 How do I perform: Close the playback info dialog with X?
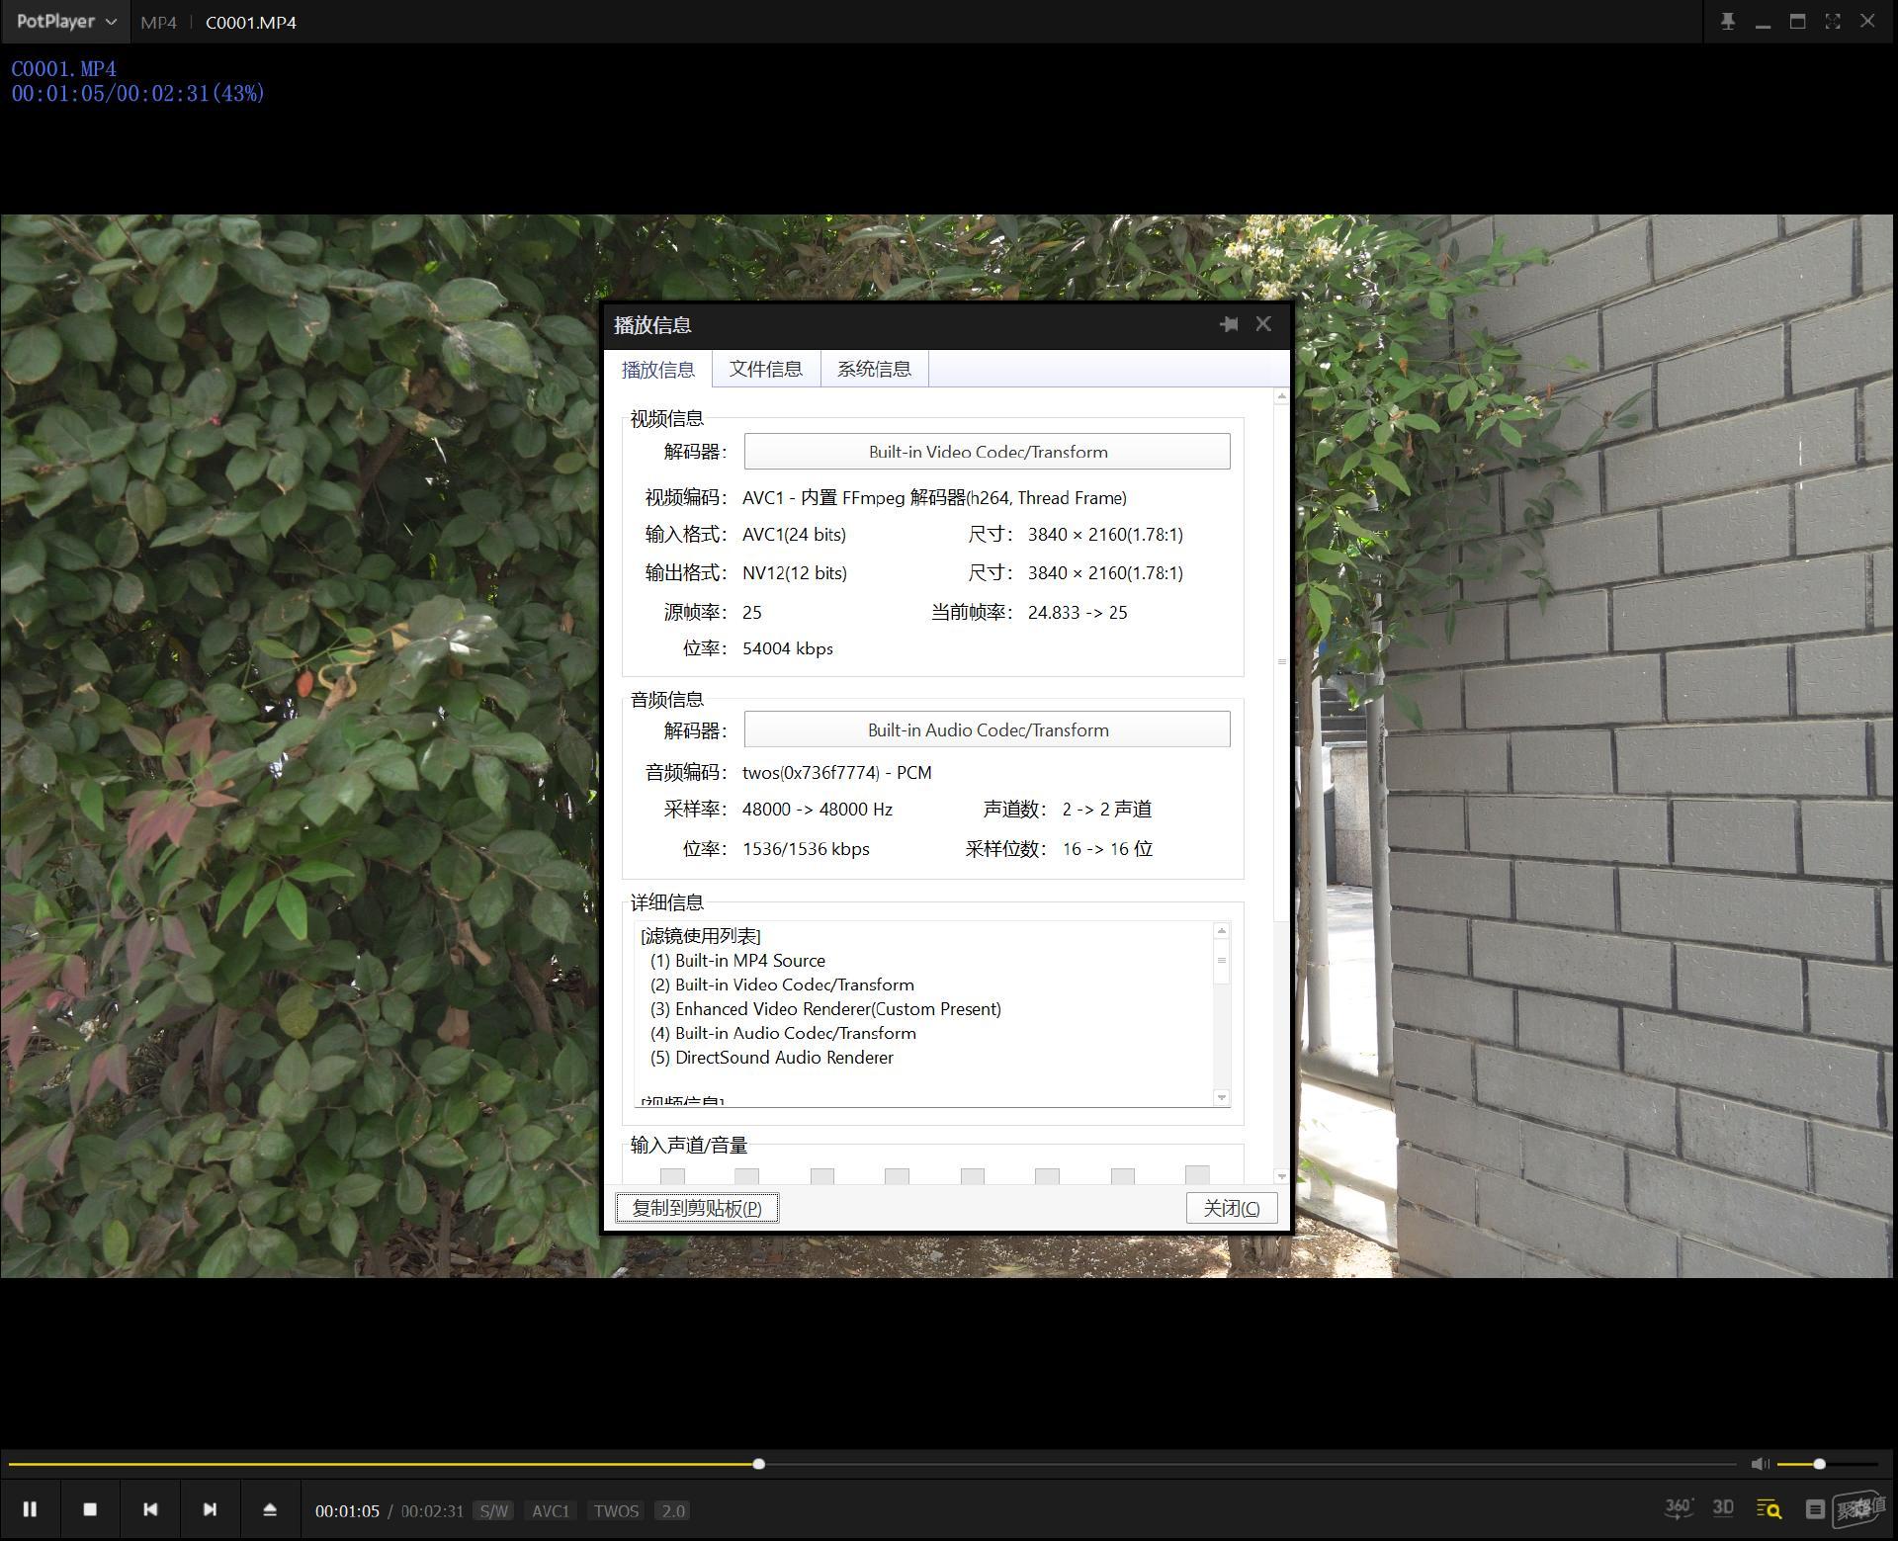click(x=1263, y=324)
